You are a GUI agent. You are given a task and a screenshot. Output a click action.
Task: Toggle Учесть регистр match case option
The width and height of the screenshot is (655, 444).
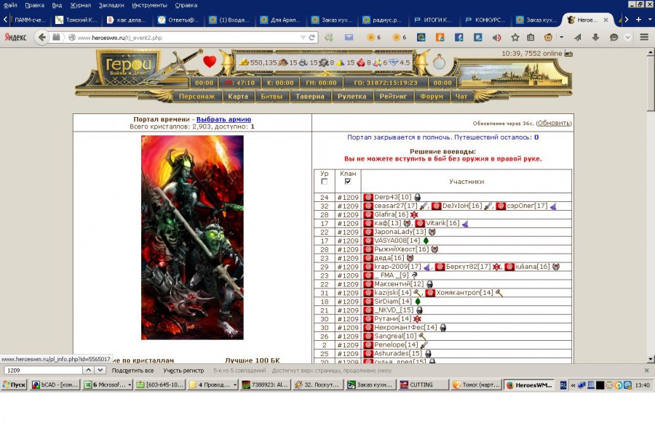click(x=183, y=371)
